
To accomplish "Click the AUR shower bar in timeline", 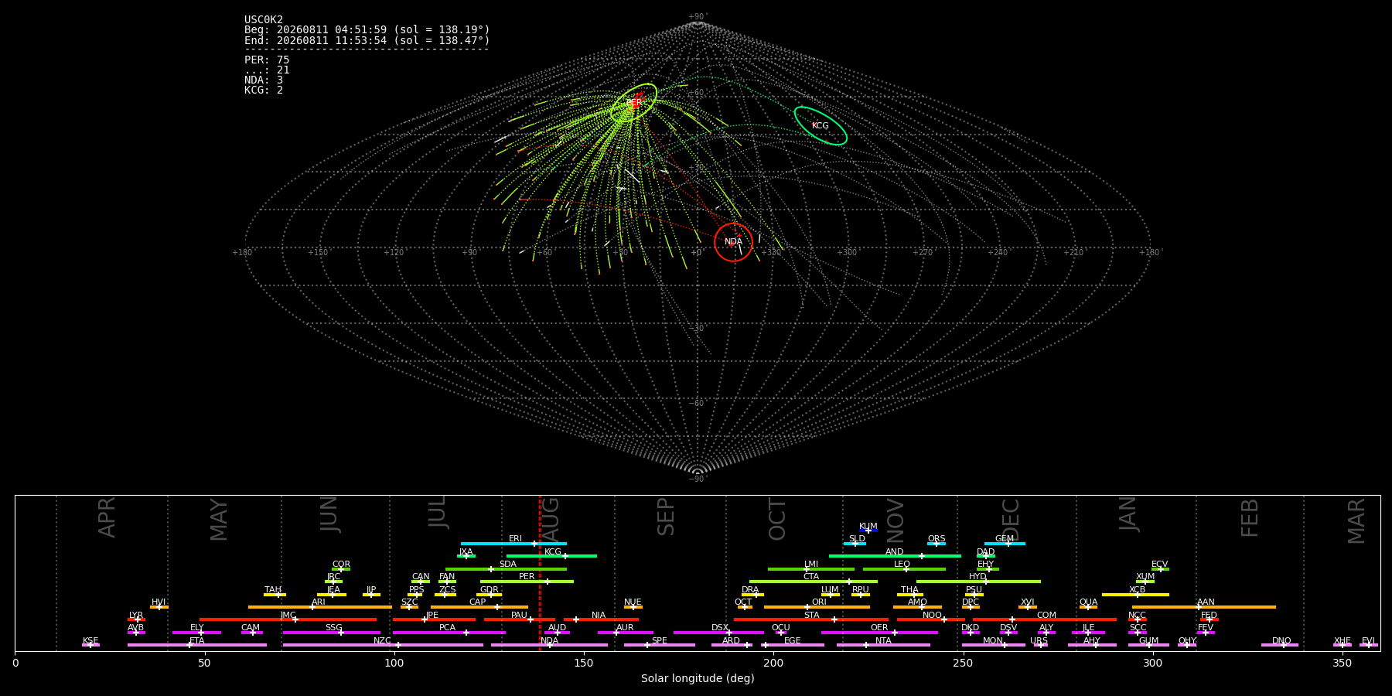I will 625,633.
